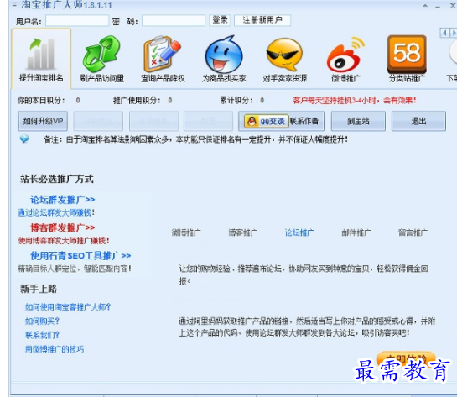Image resolution: width=457 pixels, height=397 pixels.
Task: Open the 用微博推广的技巧 link
Action: tap(55, 349)
